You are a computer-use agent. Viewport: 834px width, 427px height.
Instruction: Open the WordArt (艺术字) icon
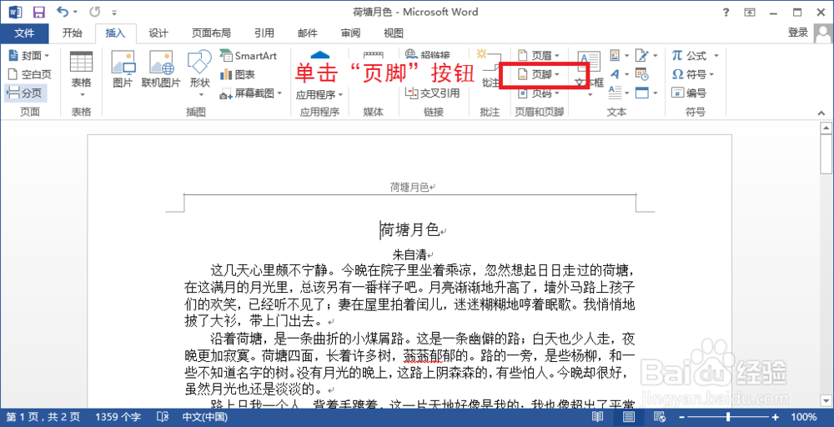pos(619,74)
